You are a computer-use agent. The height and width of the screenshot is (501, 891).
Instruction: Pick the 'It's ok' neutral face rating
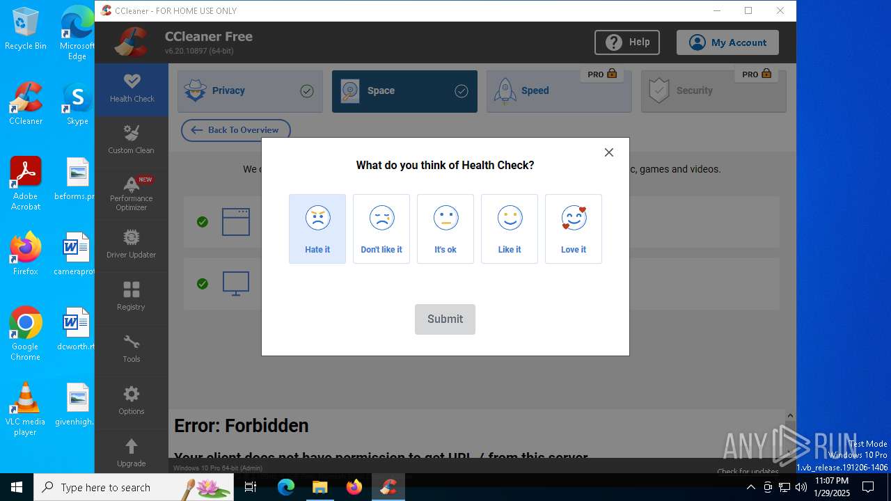pos(445,229)
